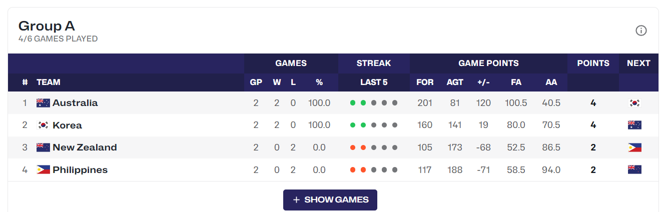Open Philippines' next opponent New Zealand flag
This screenshot has height=212, width=664.
click(x=634, y=170)
